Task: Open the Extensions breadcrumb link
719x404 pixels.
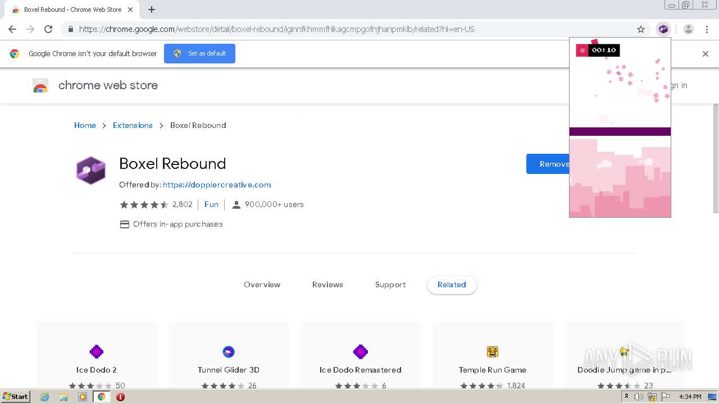Action: coord(133,125)
